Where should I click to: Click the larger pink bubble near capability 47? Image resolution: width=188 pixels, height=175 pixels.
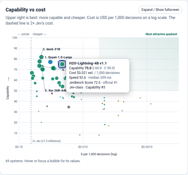(x=52, y=94)
